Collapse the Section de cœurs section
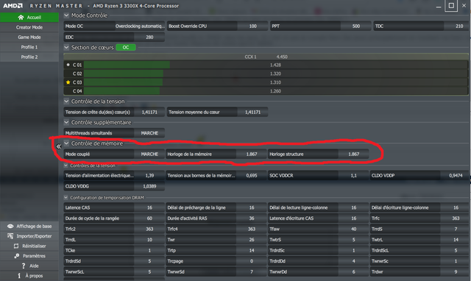This screenshot has height=281, width=471. (66, 47)
